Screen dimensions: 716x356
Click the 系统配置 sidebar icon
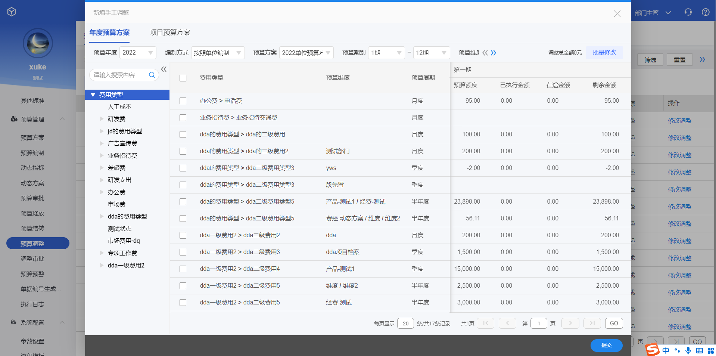[x=14, y=322]
